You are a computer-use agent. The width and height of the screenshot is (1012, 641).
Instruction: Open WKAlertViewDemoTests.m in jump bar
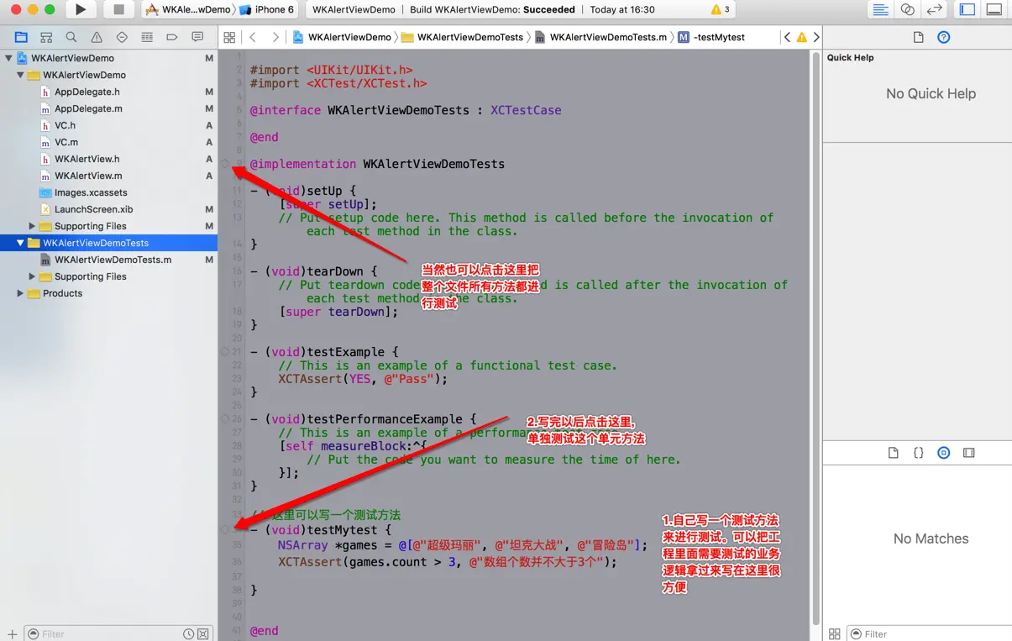pos(600,37)
